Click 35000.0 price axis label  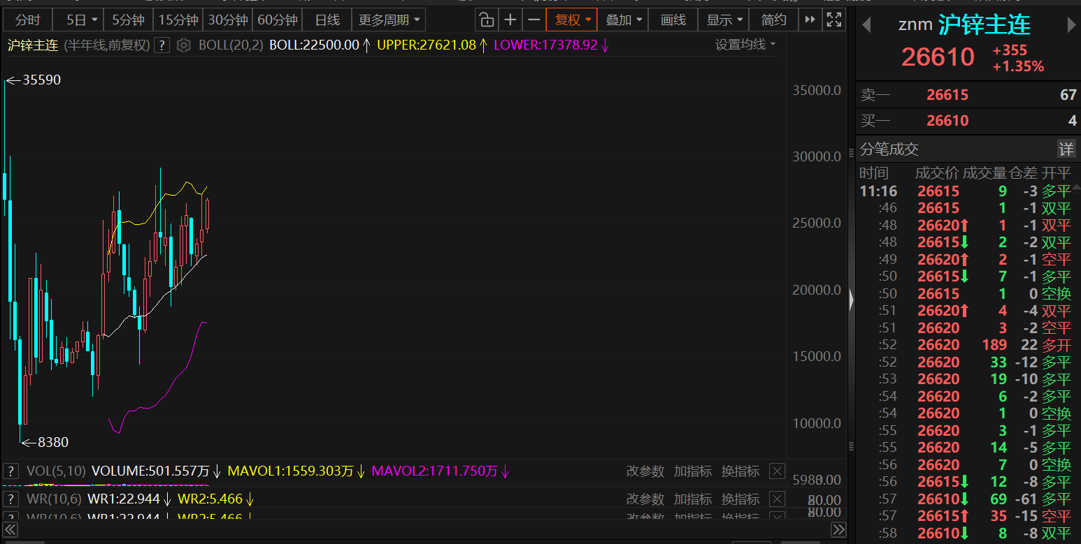816,90
